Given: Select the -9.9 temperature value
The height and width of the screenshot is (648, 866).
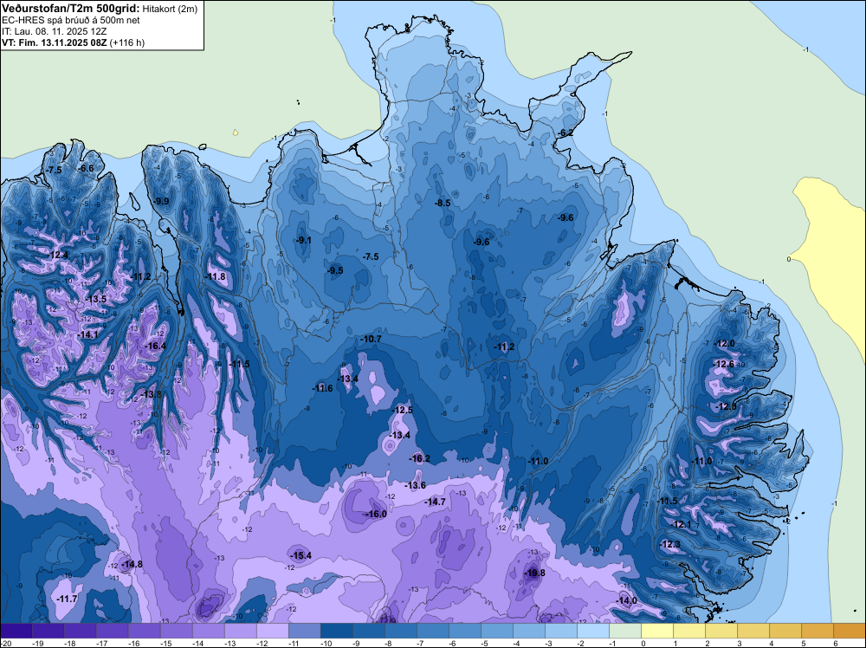Looking at the screenshot, I should click(x=162, y=201).
